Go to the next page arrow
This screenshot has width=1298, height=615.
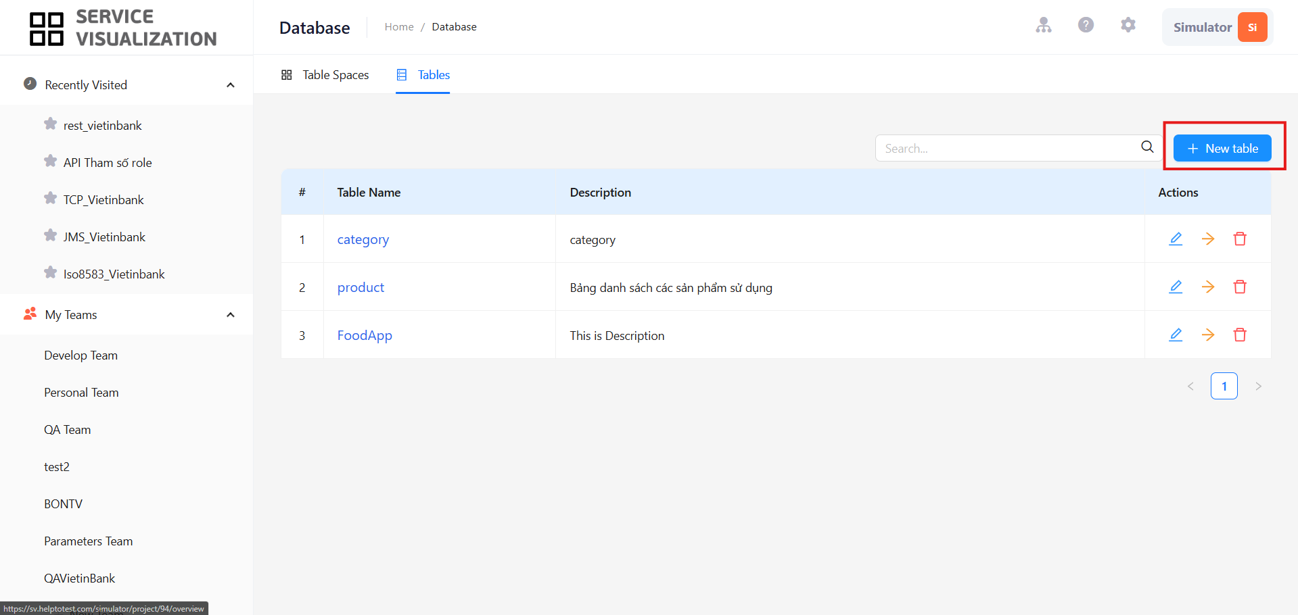pyautogui.click(x=1258, y=386)
